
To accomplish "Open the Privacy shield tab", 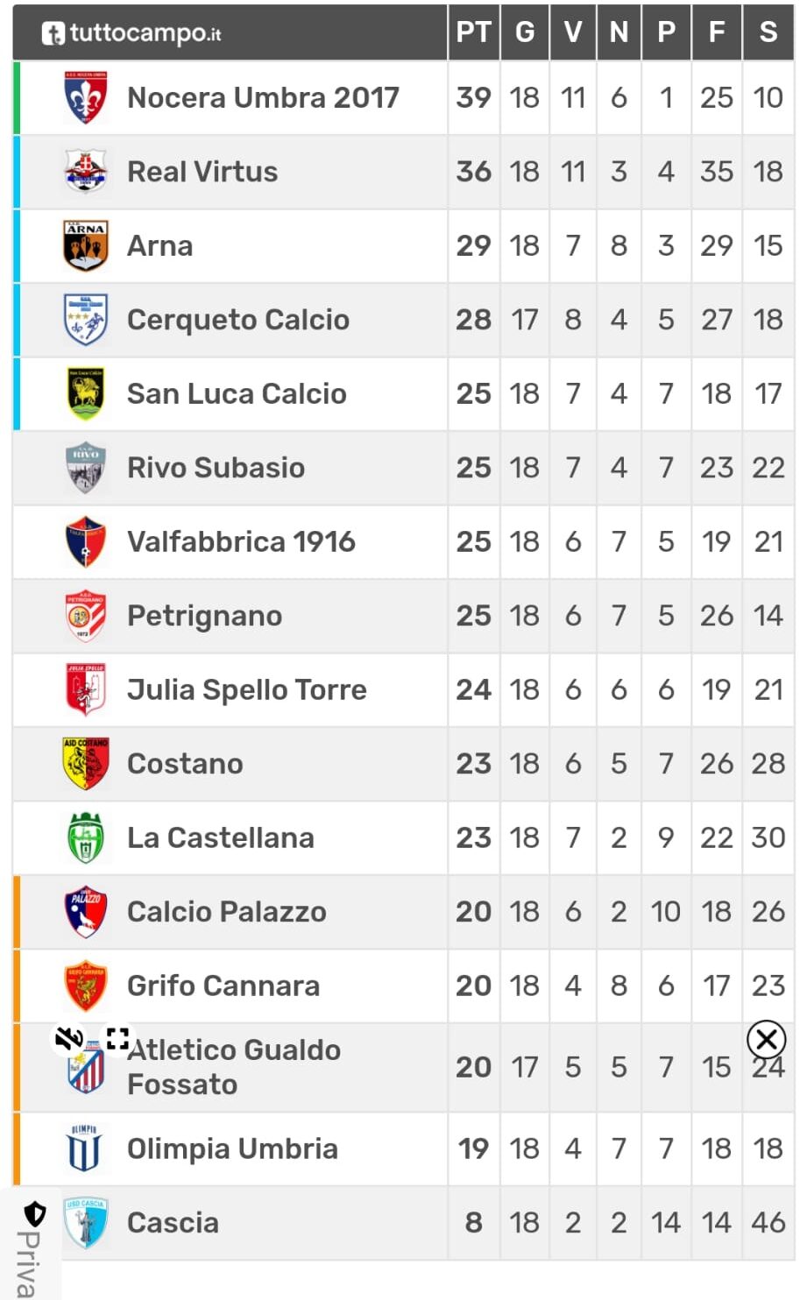I will [32, 1244].
